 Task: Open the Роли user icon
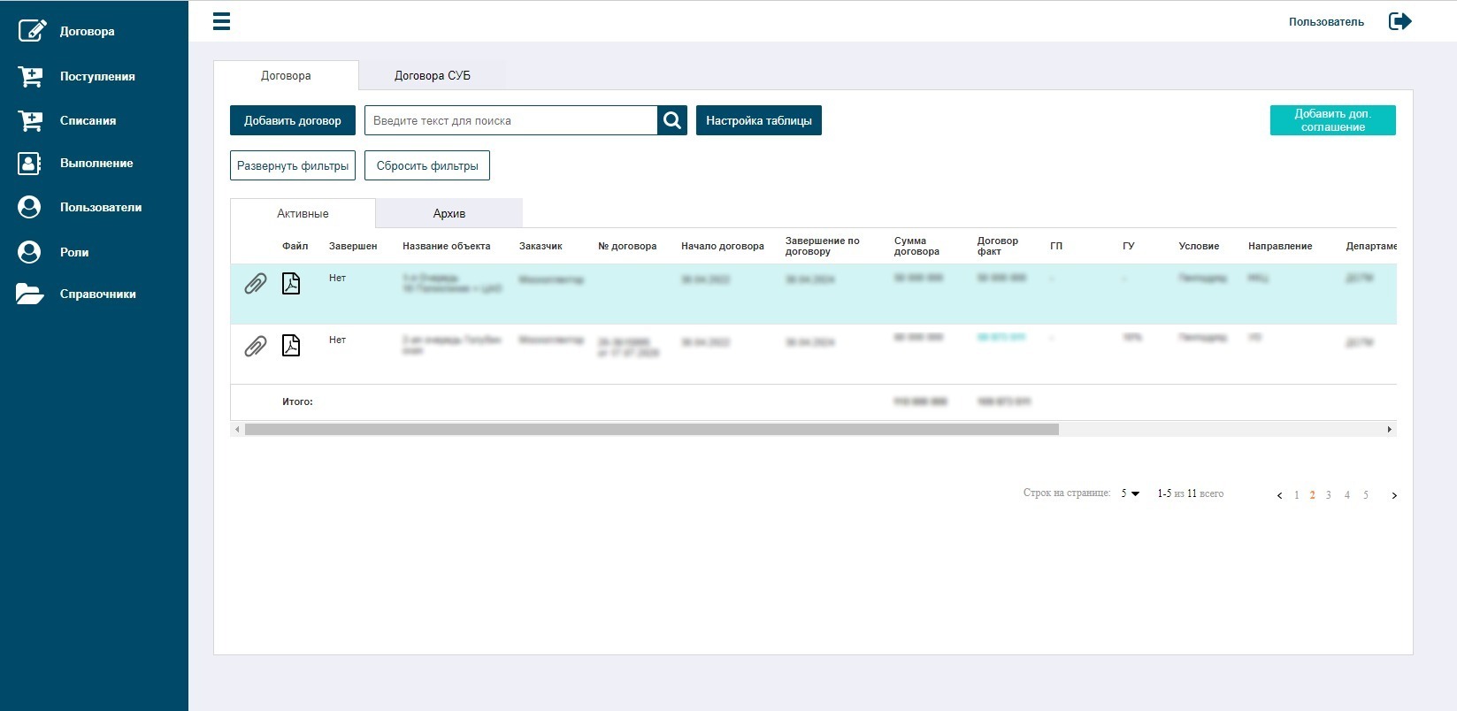tap(29, 252)
